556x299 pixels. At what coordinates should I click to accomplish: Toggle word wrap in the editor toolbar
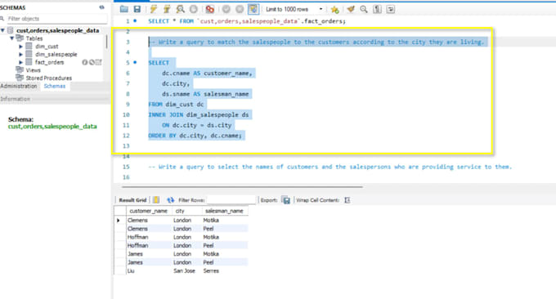pyautogui.click(x=390, y=9)
